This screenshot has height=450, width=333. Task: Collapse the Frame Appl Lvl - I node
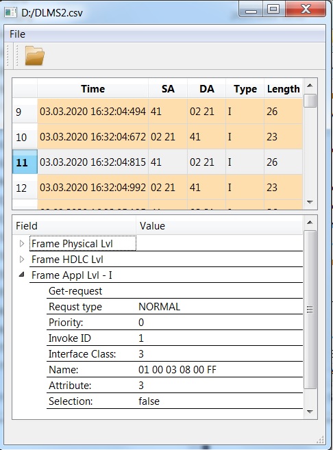[x=21, y=275]
